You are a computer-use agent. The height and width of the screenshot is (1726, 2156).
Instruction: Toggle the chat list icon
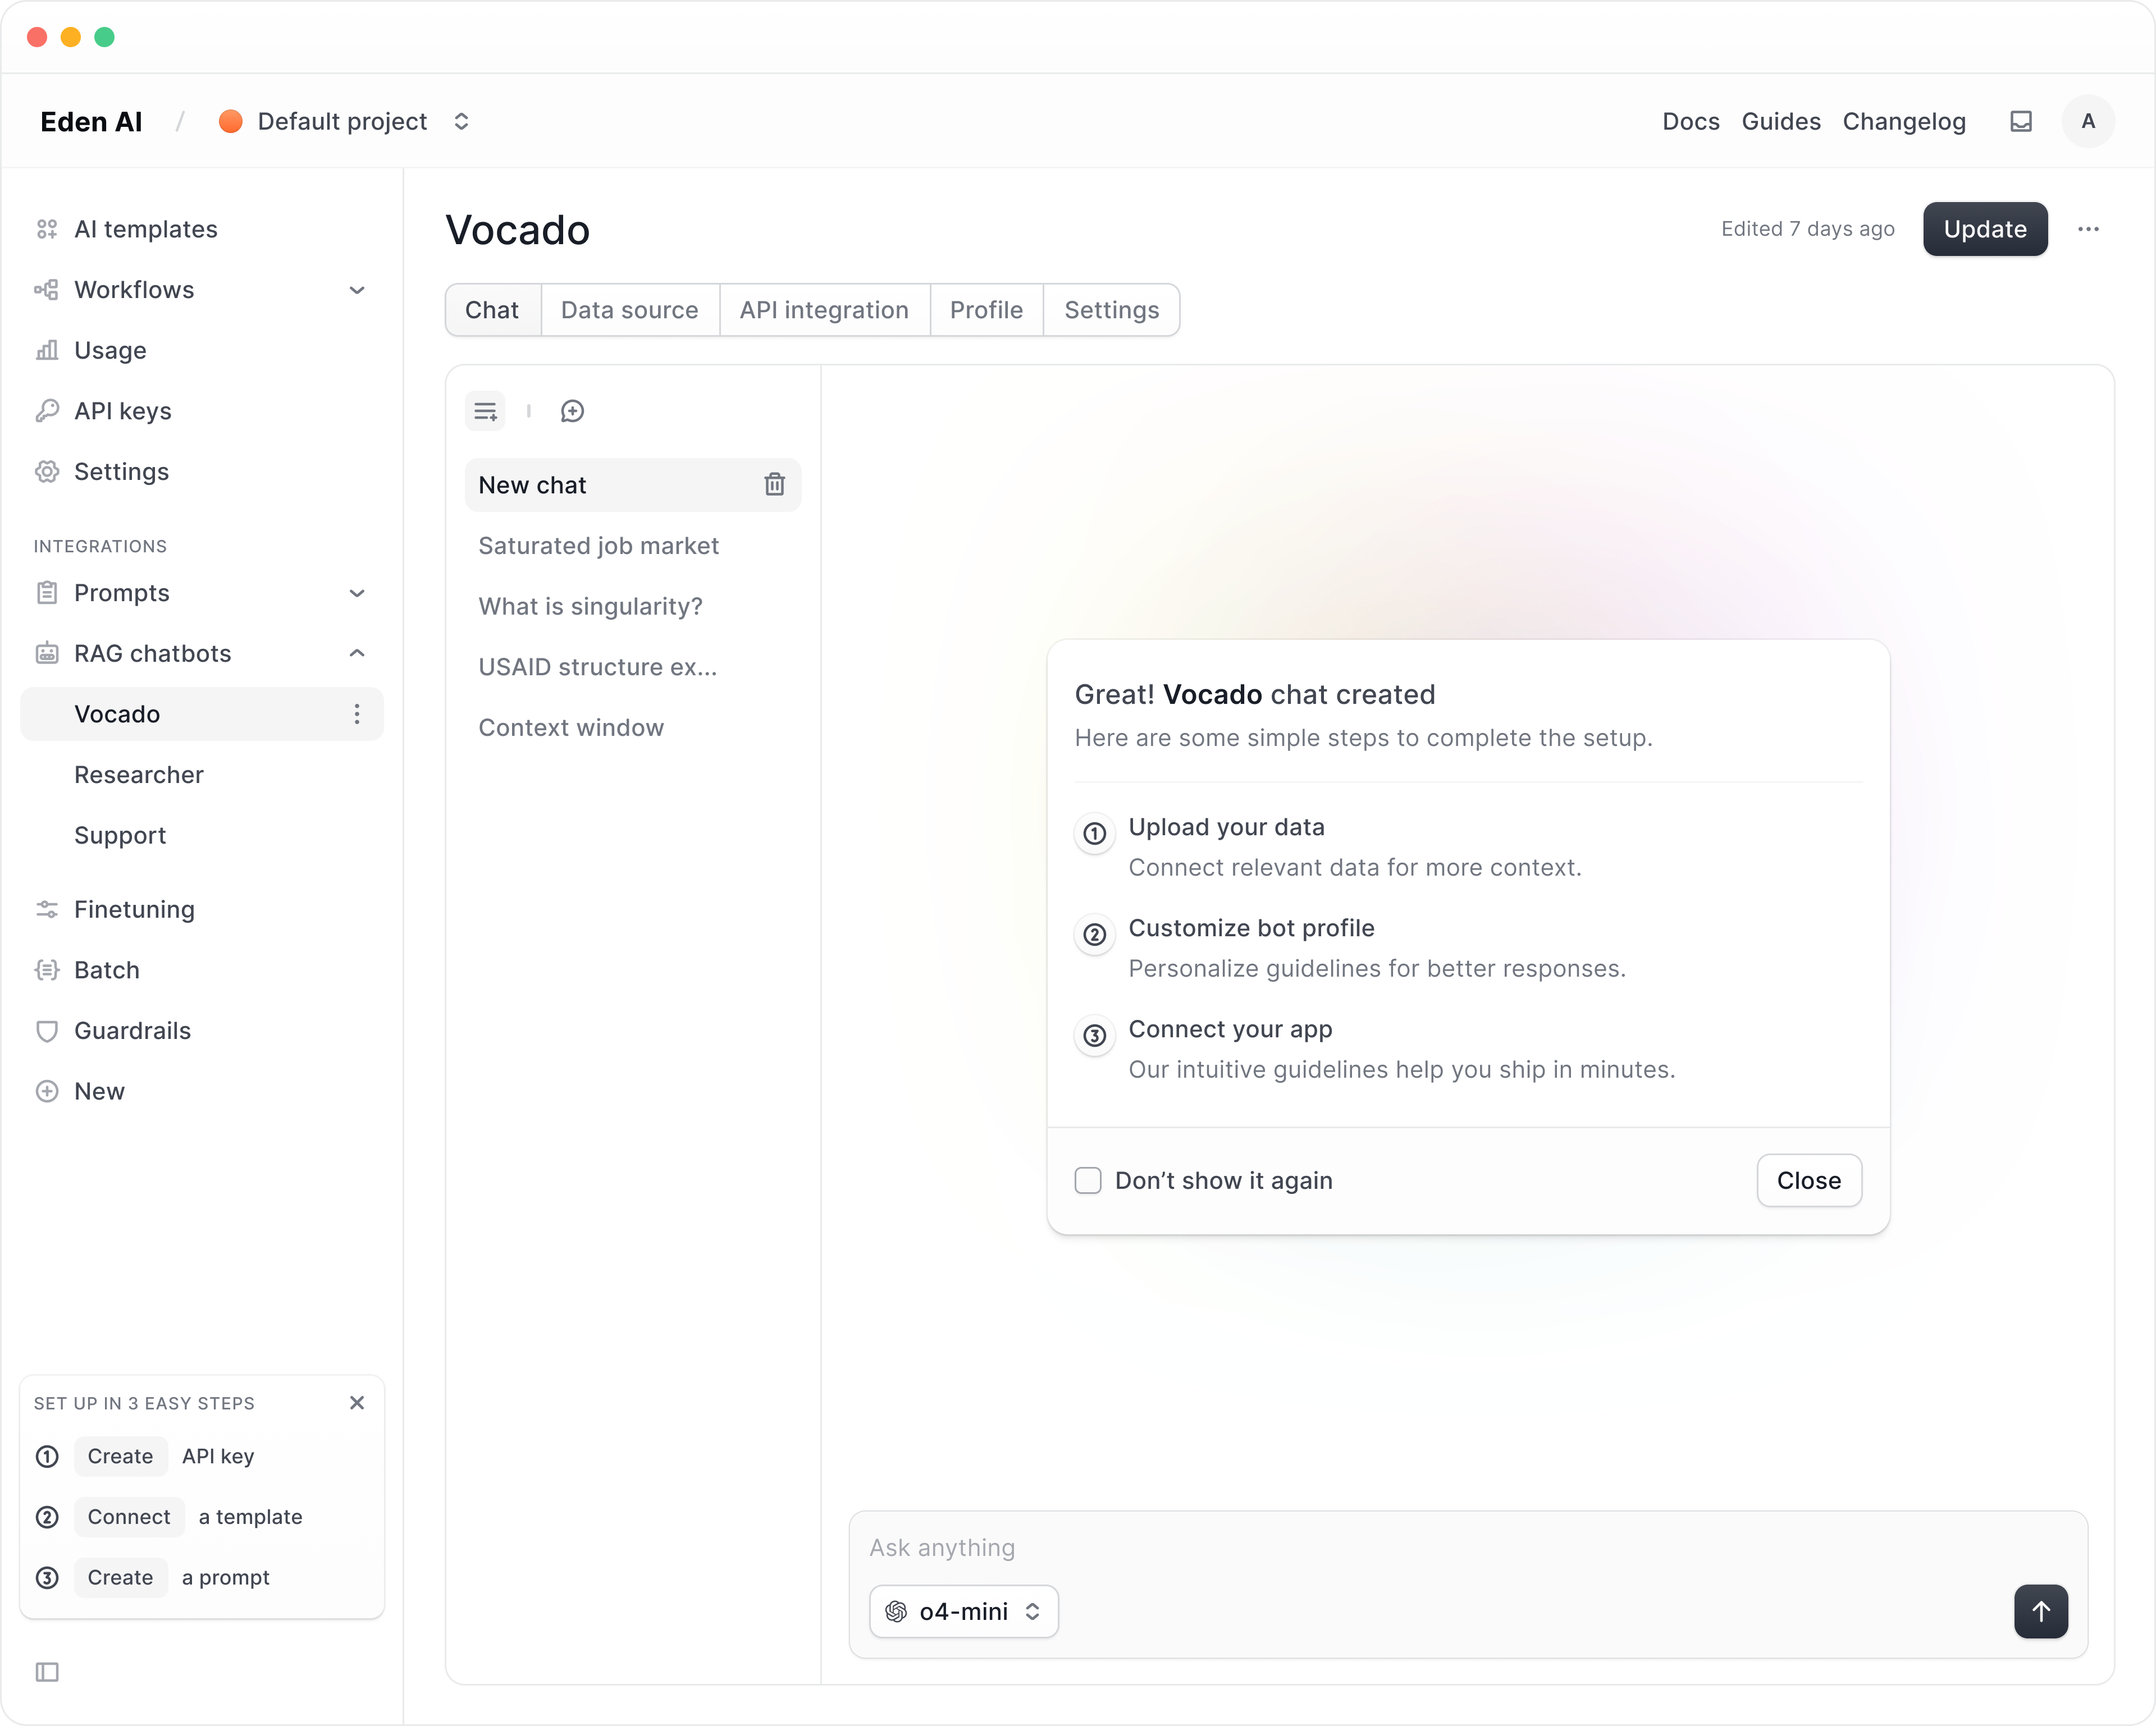485,411
